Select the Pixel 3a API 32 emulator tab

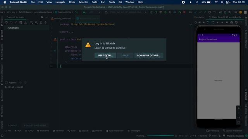(225, 17)
